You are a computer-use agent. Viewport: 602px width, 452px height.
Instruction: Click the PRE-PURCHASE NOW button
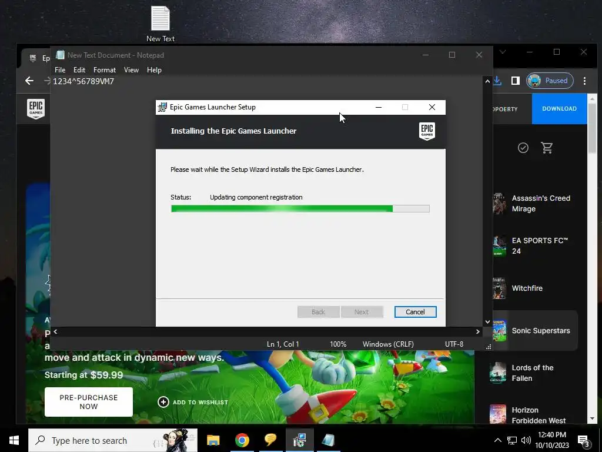[89, 402]
